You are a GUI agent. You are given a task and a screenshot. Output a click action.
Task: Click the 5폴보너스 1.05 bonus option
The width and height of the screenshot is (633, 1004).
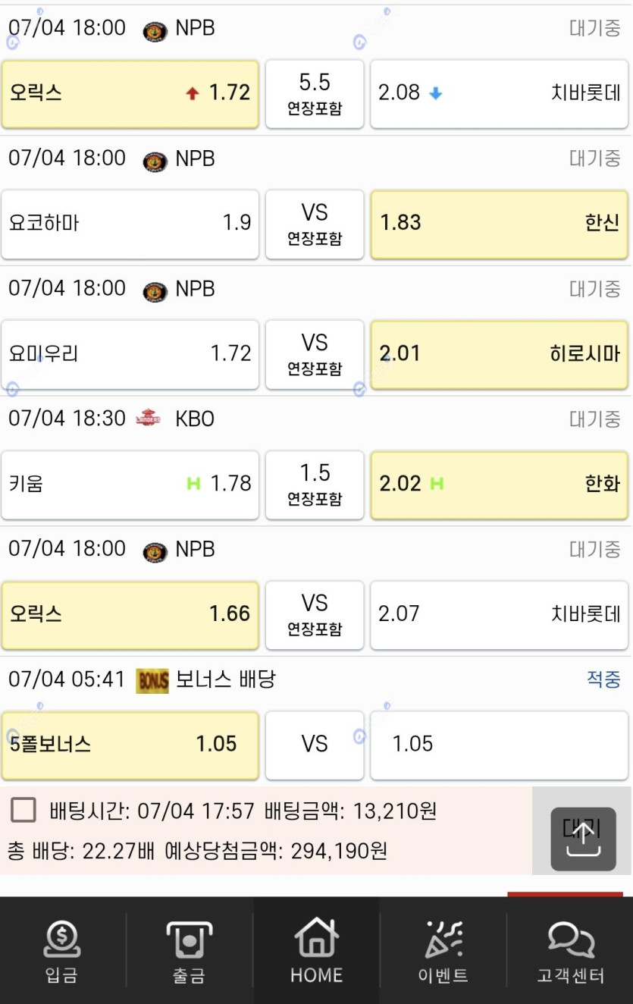tap(130, 745)
